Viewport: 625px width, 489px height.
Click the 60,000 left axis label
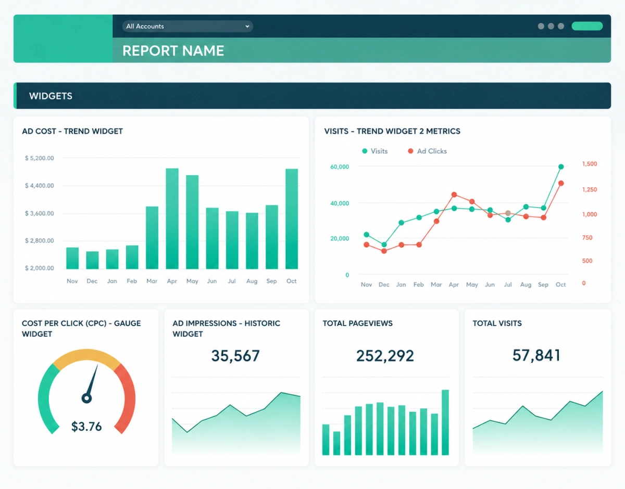click(340, 166)
